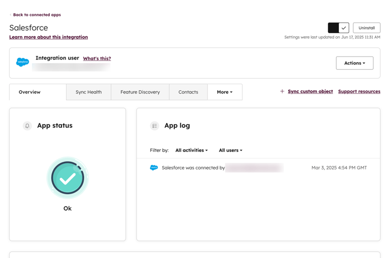Open the 'What's this?' link
385x258 pixels.
tap(97, 58)
